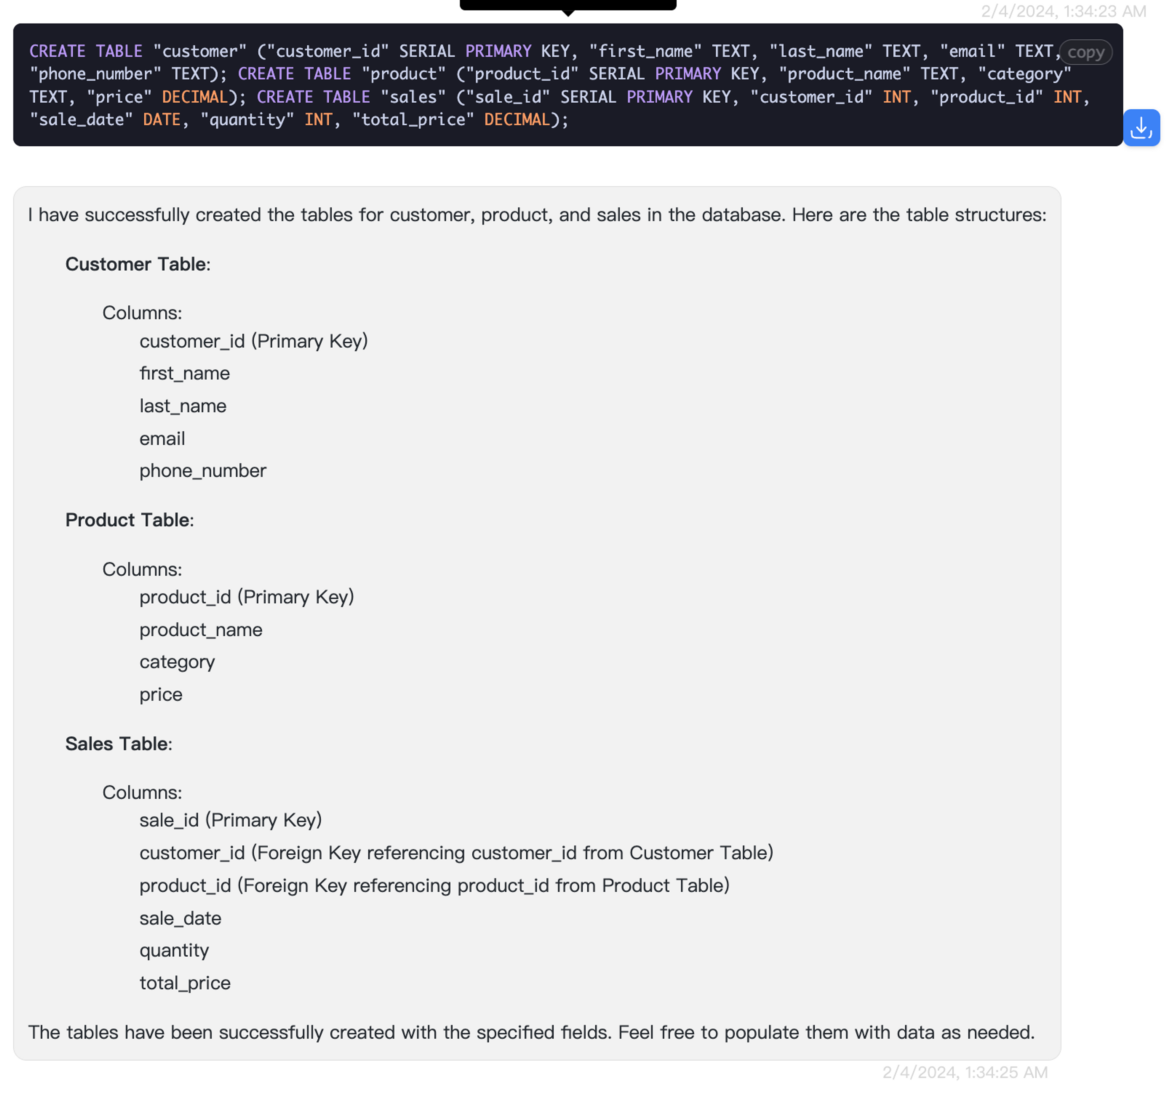Click the copy button in code block
The height and width of the screenshot is (1093, 1174).
(x=1085, y=52)
